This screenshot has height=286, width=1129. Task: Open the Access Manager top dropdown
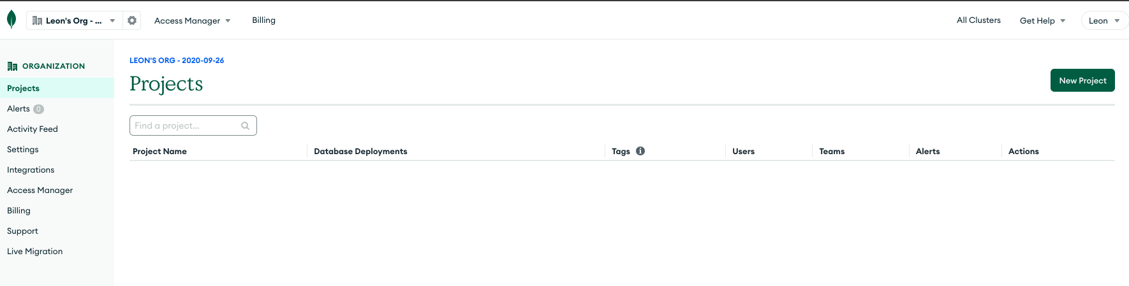pos(192,20)
